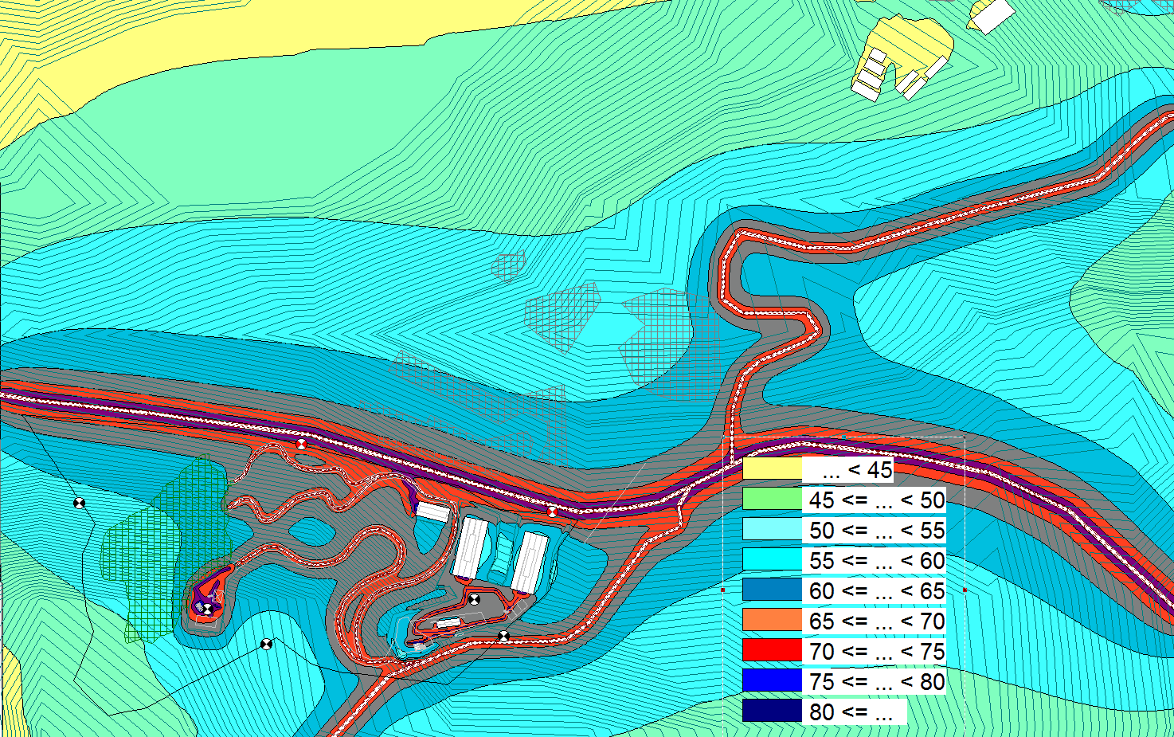Screen dimensions: 1174x737
Task: Select the black-white marker left of green hatched area
Action: (79, 503)
